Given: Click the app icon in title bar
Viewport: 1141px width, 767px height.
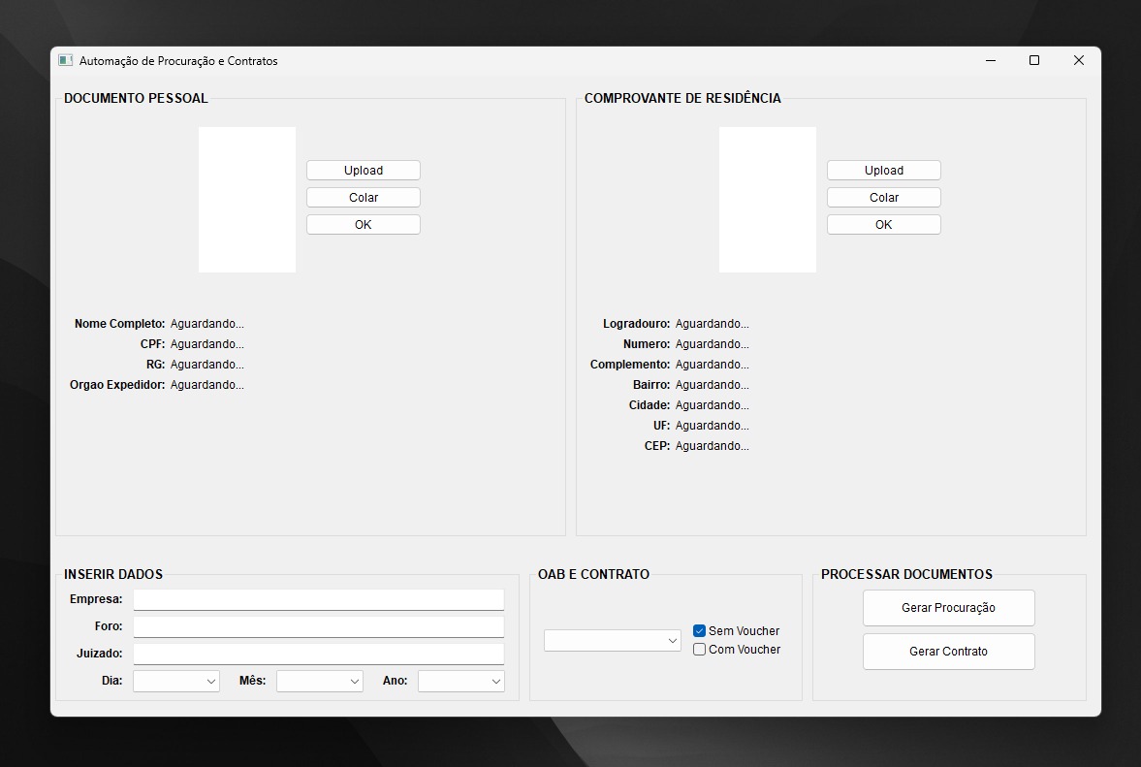Looking at the screenshot, I should (x=65, y=60).
